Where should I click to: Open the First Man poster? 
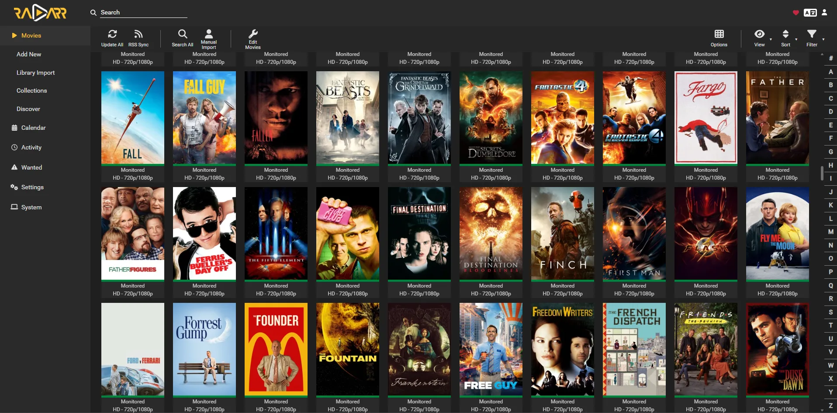pyautogui.click(x=634, y=233)
